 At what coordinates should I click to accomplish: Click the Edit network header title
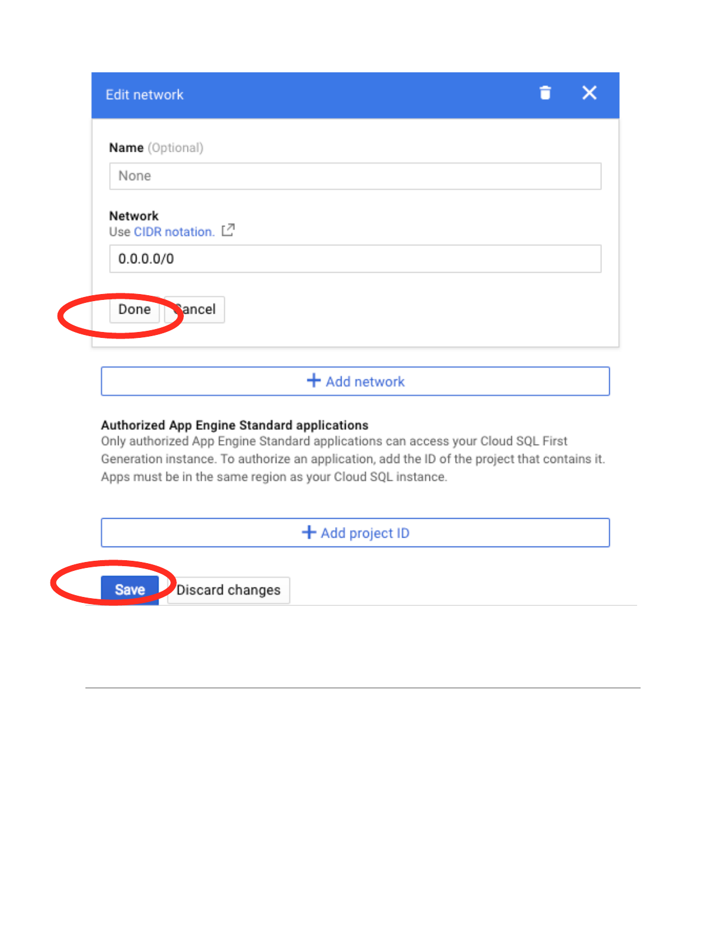[x=145, y=95]
